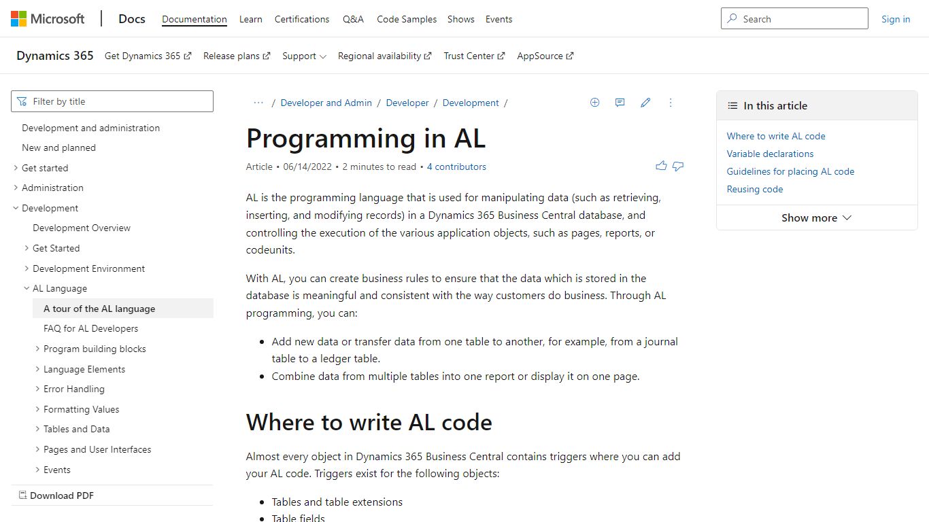
Task: Expand Pages and User Interfaces node
Action: (x=37, y=449)
